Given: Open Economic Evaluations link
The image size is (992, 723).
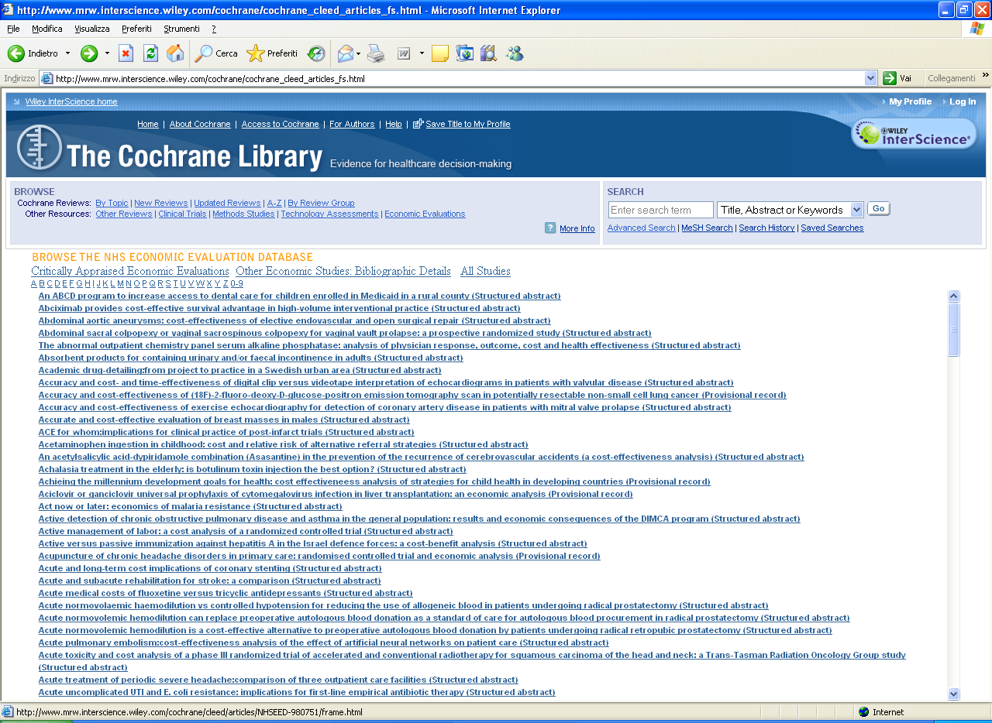Looking at the screenshot, I should click(x=425, y=214).
